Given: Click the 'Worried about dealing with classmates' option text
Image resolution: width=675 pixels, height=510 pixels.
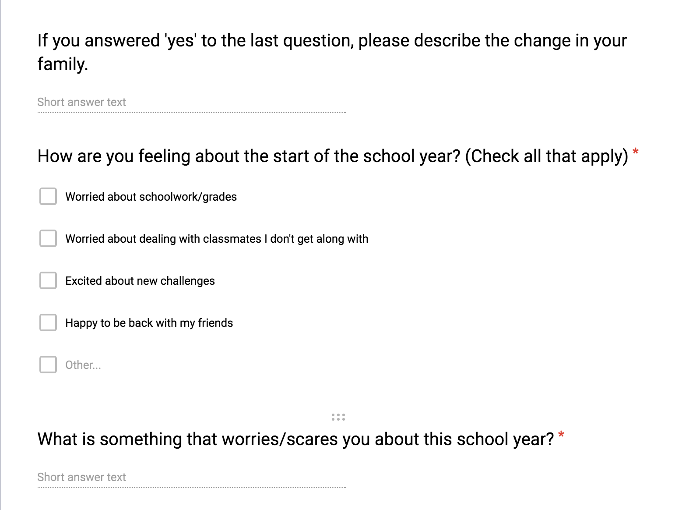Looking at the screenshot, I should pos(217,239).
